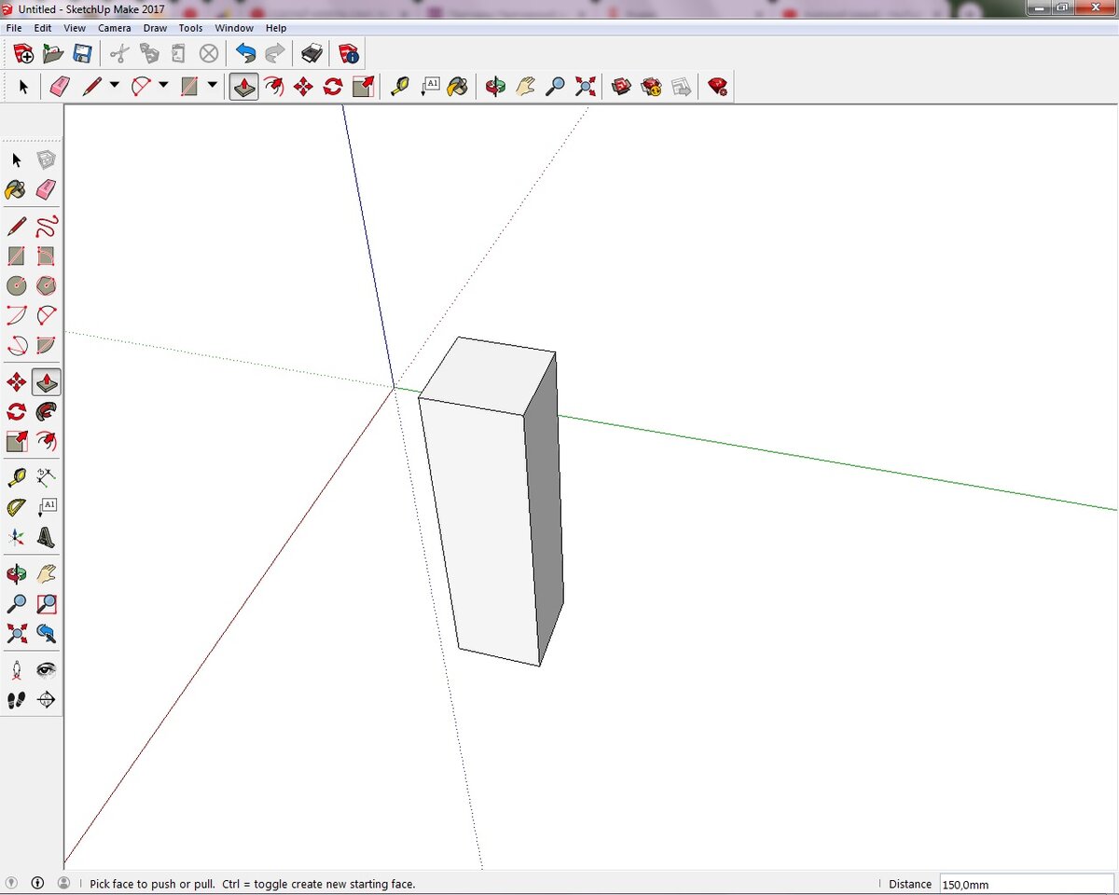Viewport: 1119px width, 895px height.
Task: Click the sign-in person status bar icon
Action: tap(63, 883)
